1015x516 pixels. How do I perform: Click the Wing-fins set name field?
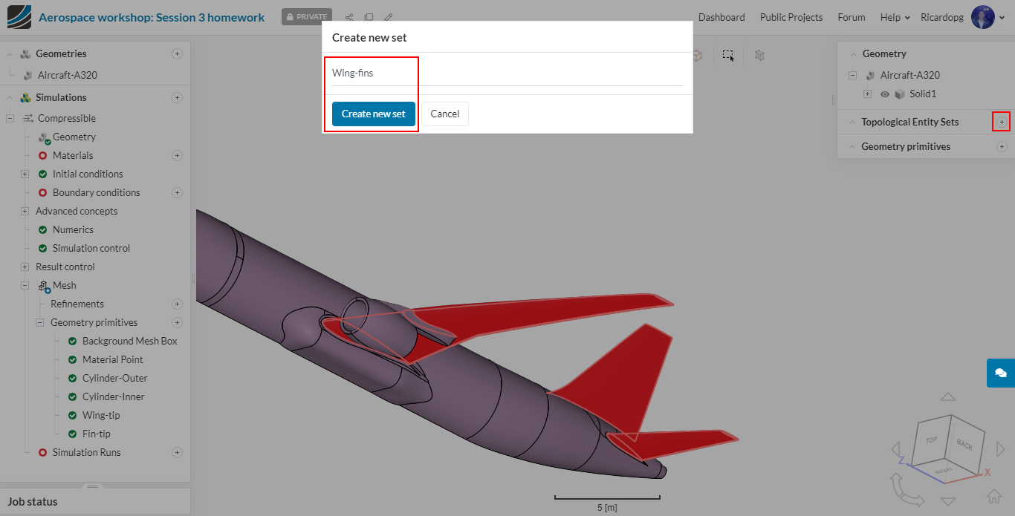[507, 74]
